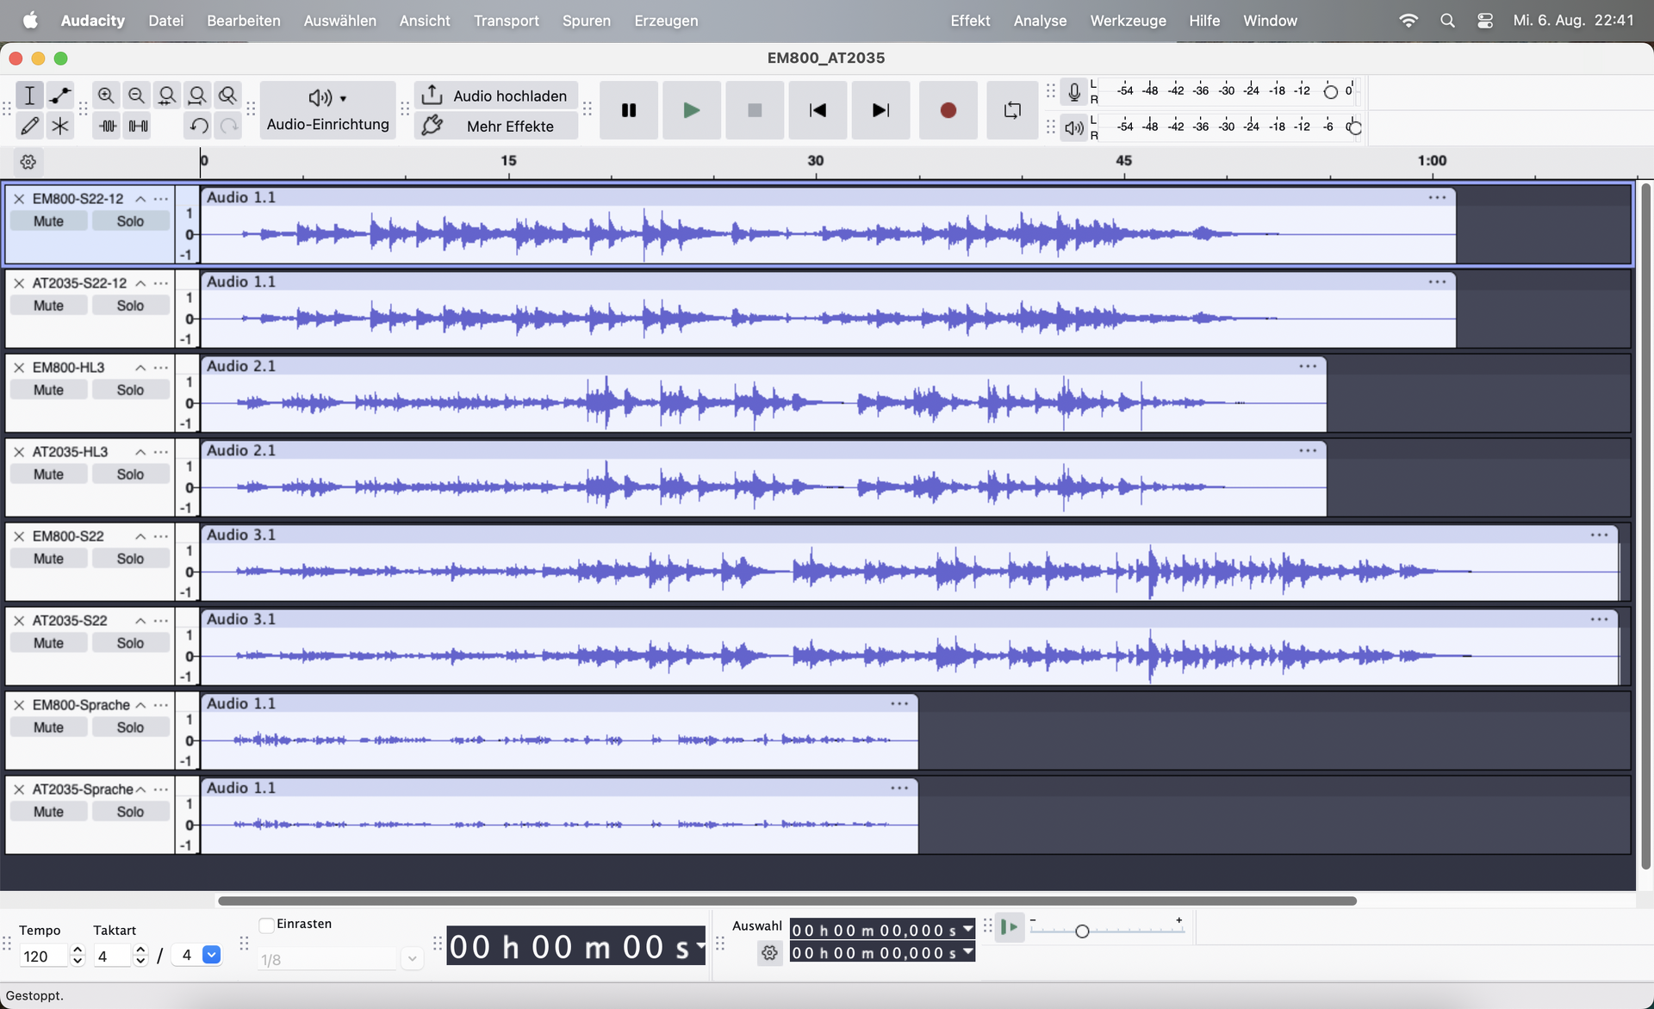This screenshot has width=1654, height=1009.
Task: Toggle the Loop playback button
Action: (x=1012, y=110)
